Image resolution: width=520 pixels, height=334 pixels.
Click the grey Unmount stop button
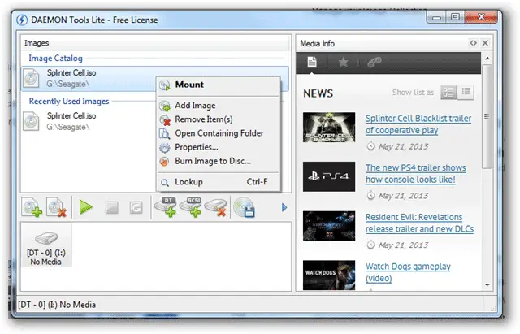coord(112,208)
